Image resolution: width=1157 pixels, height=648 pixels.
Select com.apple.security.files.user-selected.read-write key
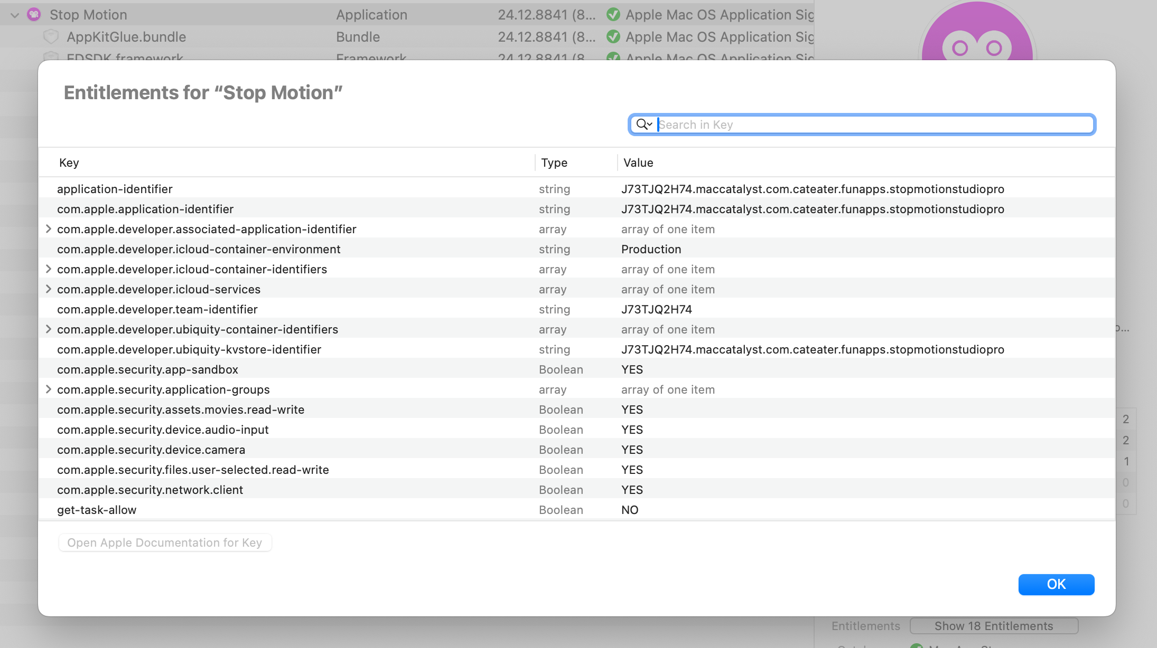tap(193, 470)
